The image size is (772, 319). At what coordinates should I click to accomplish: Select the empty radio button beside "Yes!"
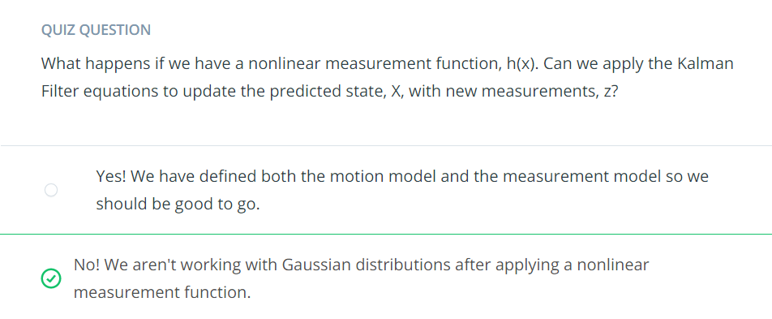tap(51, 190)
